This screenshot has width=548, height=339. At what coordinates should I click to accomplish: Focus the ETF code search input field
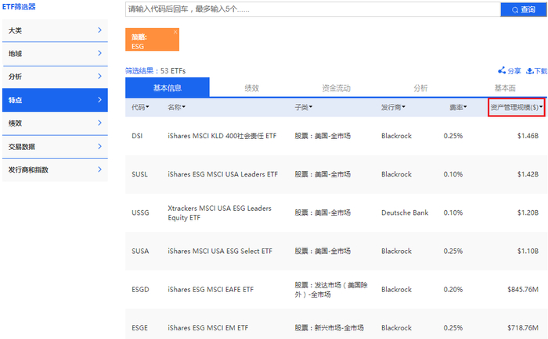pyautogui.click(x=313, y=9)
